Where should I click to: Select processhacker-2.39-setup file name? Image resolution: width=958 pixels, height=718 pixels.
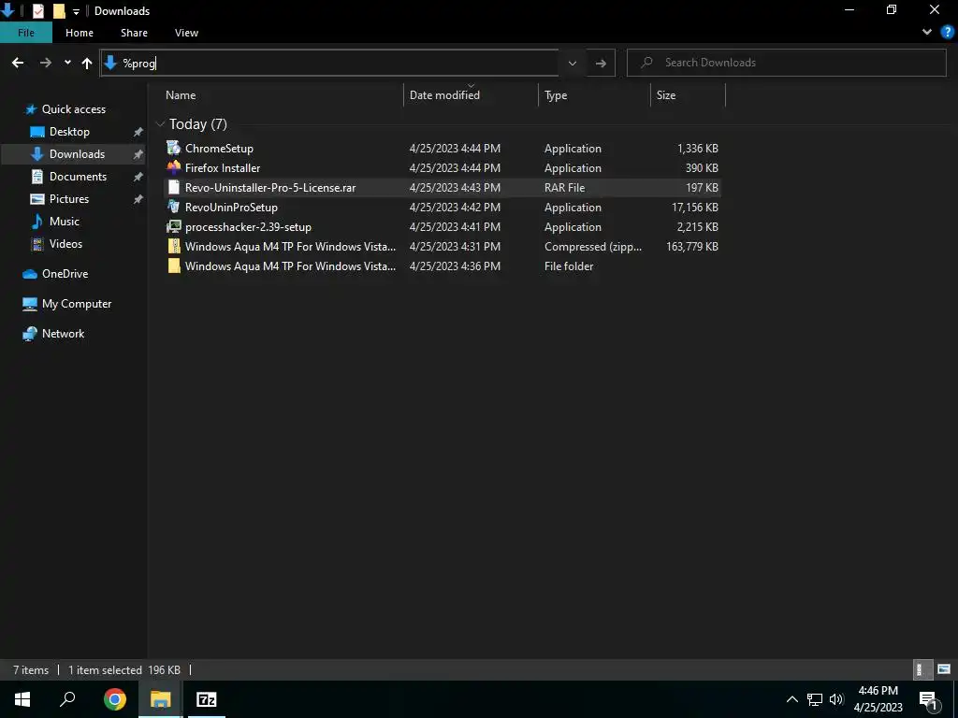(248, 227)
